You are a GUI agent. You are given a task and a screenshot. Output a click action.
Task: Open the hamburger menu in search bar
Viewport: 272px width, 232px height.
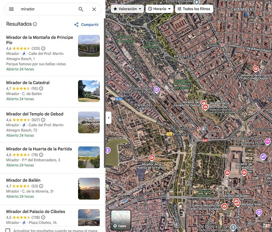(11, 9)
